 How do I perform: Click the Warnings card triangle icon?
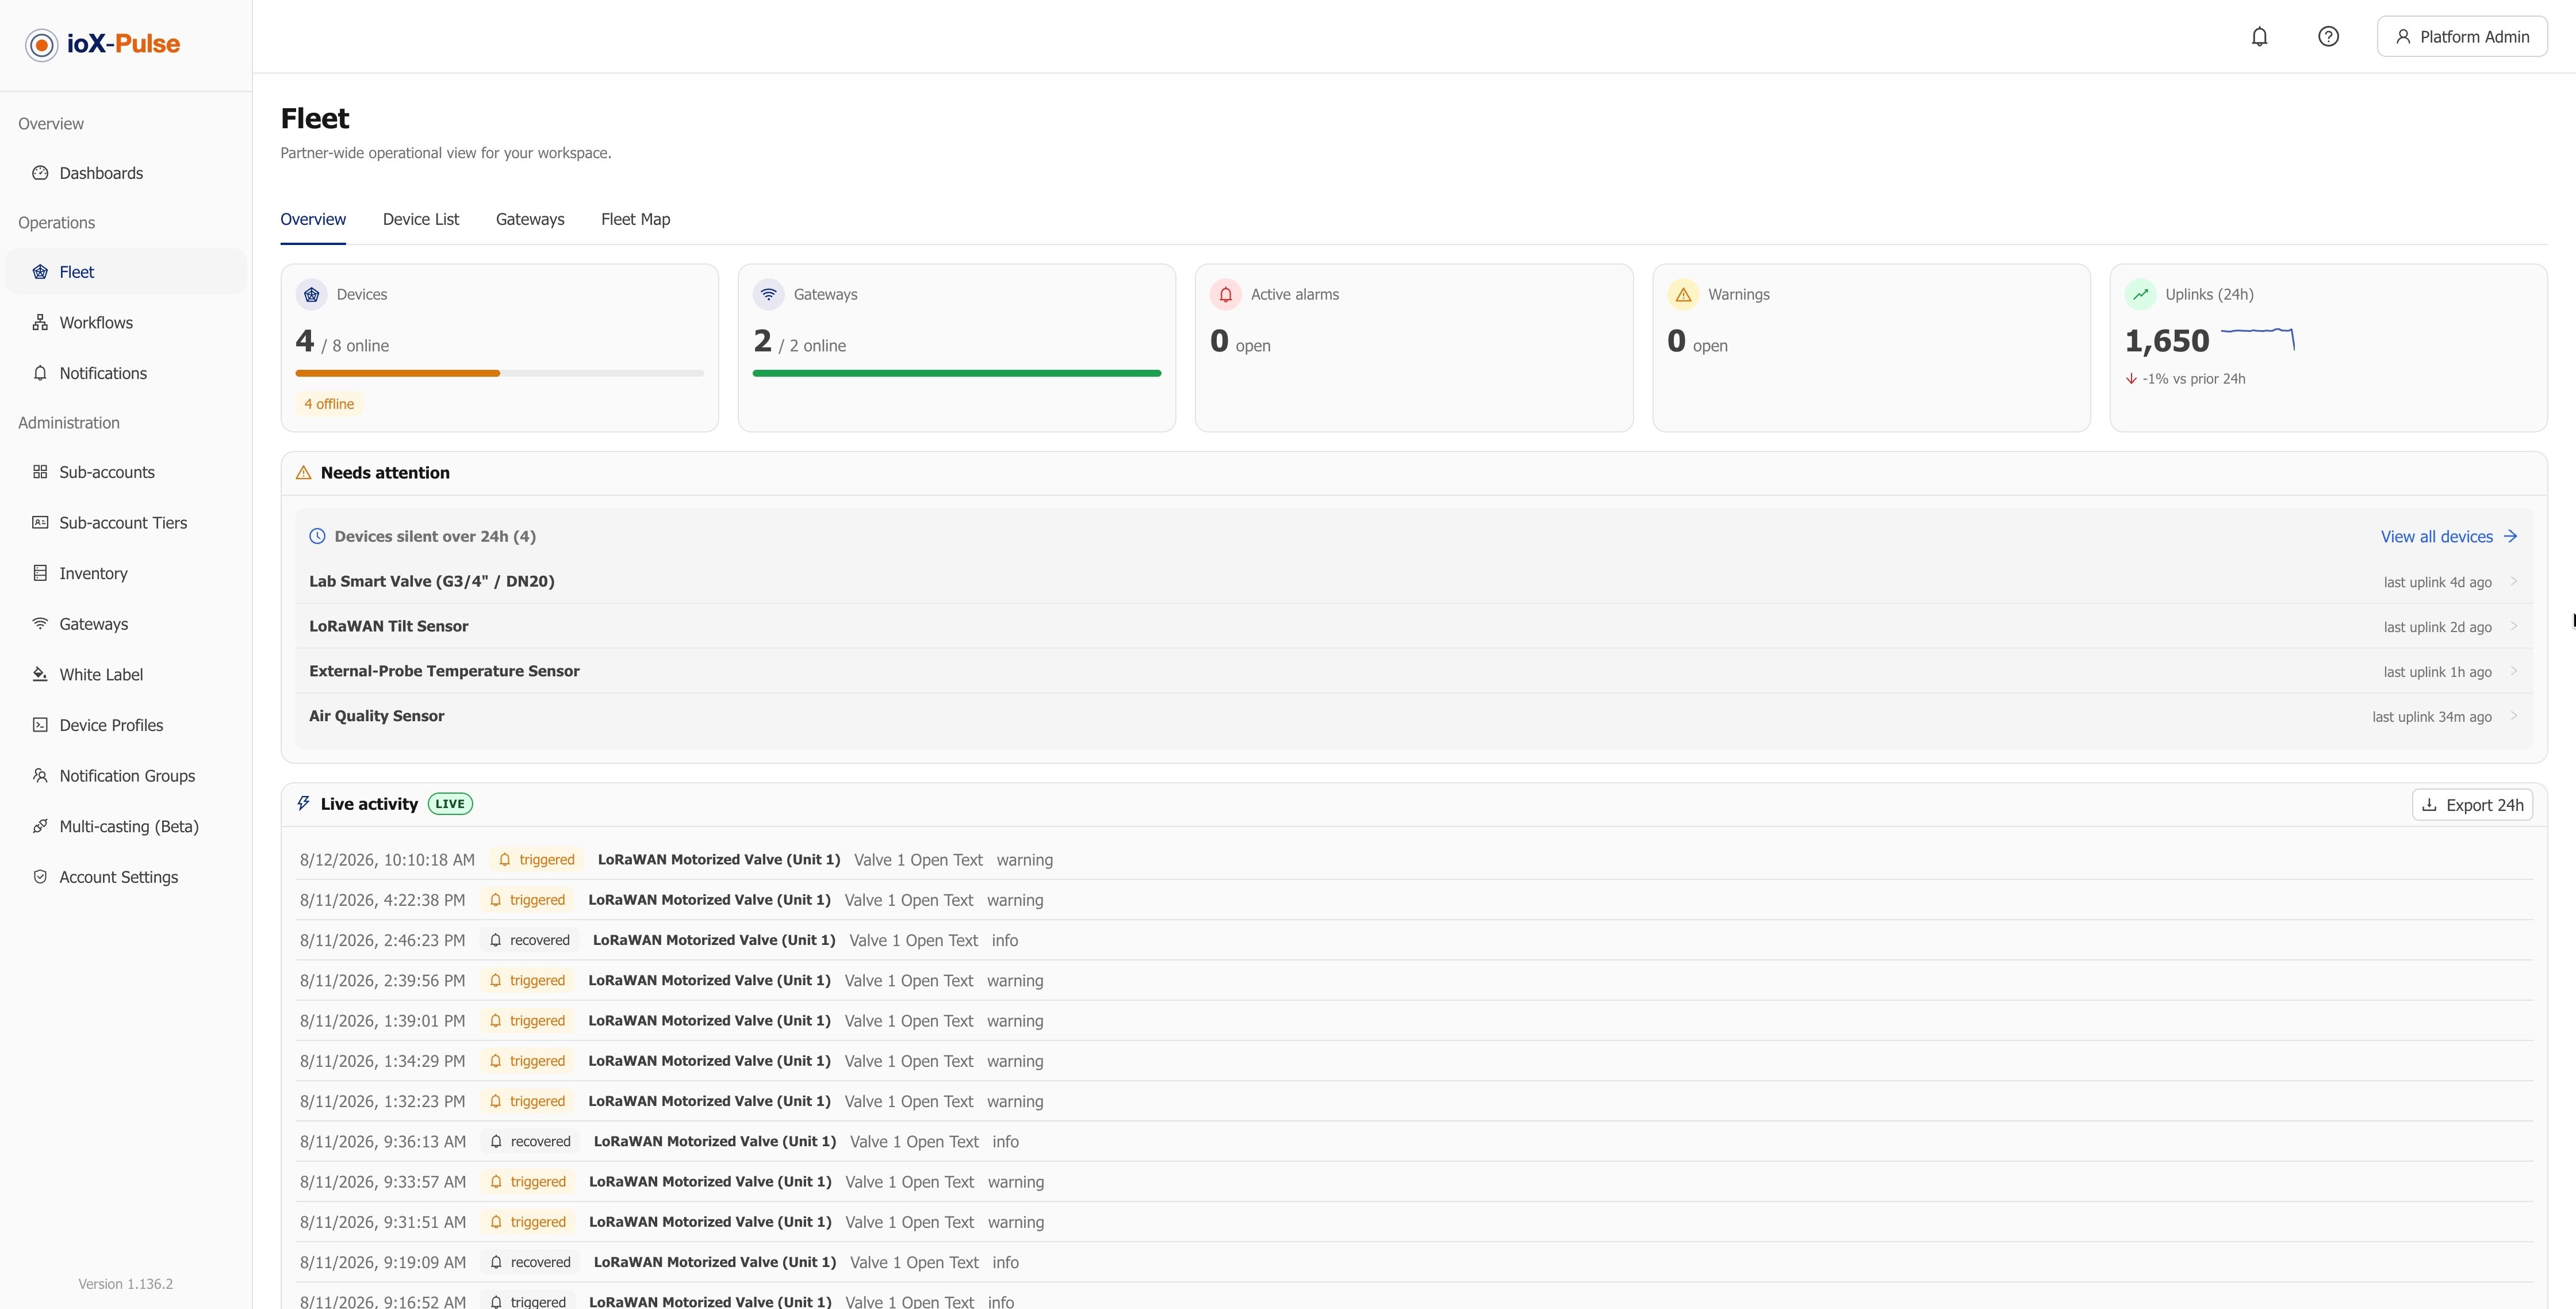pos(1684,295)
